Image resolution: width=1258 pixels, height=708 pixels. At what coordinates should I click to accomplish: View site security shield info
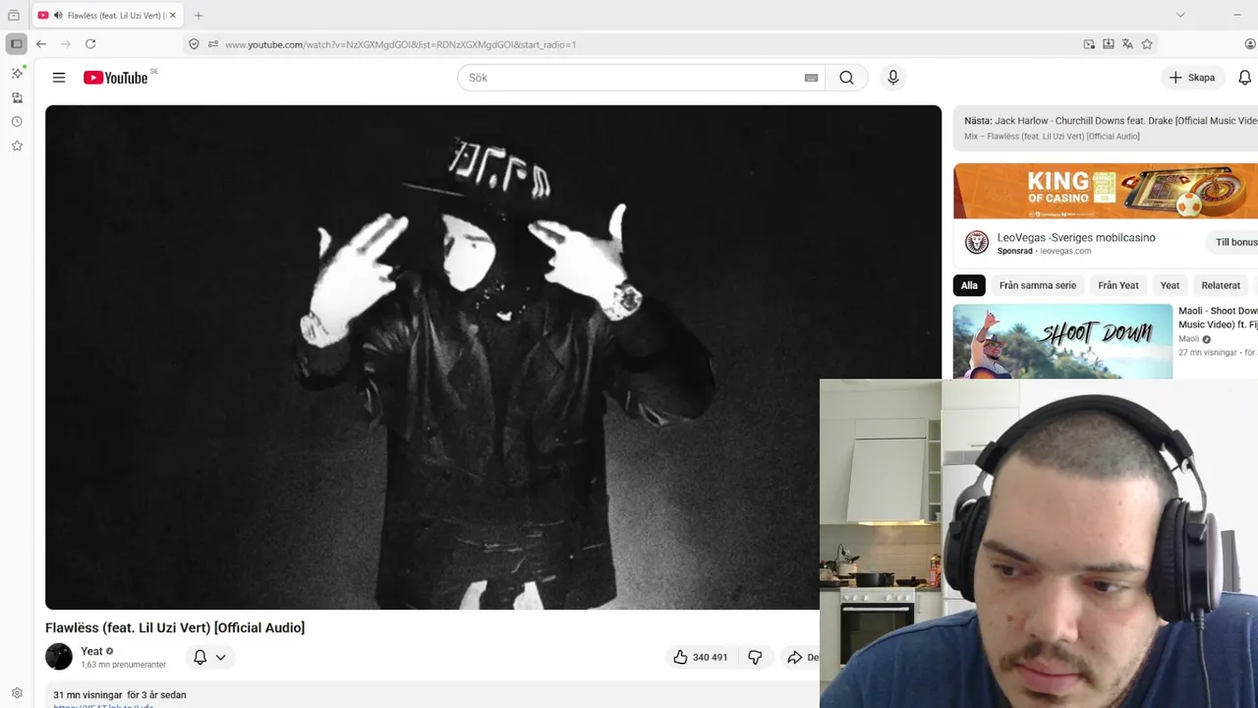194,44
